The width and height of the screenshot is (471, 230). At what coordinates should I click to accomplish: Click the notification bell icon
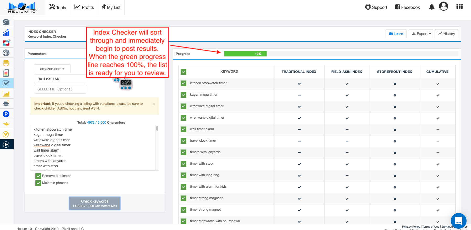pos(432,7)
